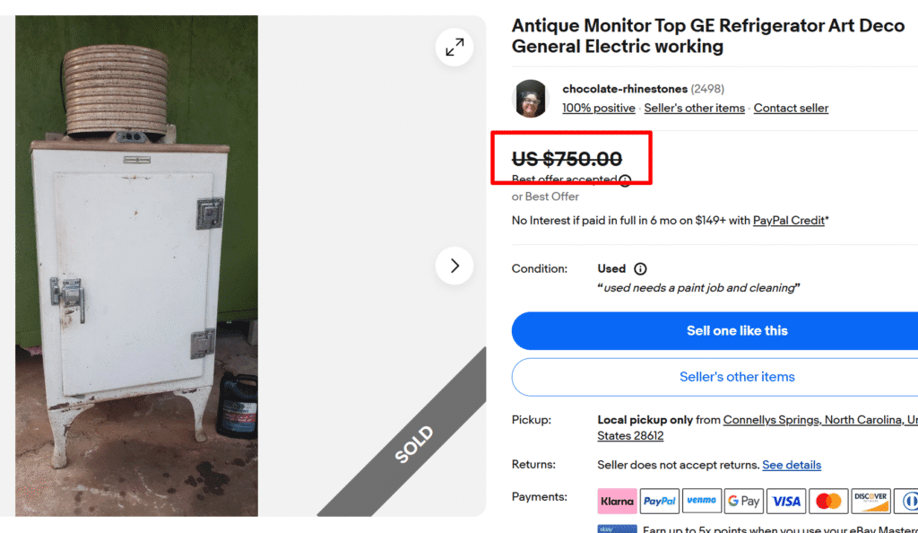Go to the next product photo
The width and height of the screenshot is (918, 533).
coord(455,266)
